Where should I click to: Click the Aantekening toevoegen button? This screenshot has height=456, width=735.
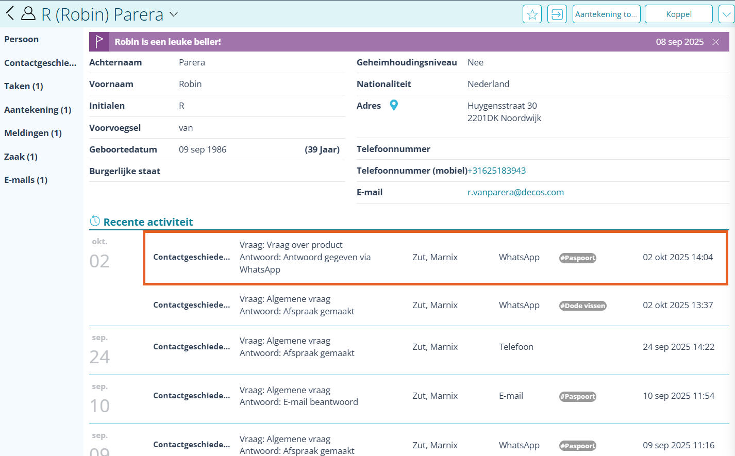point(606,14)
